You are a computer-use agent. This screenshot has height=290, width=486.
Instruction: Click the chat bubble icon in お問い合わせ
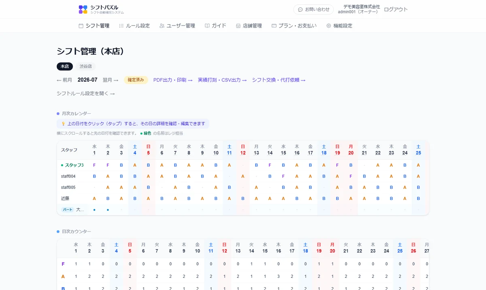coord(300,9)
